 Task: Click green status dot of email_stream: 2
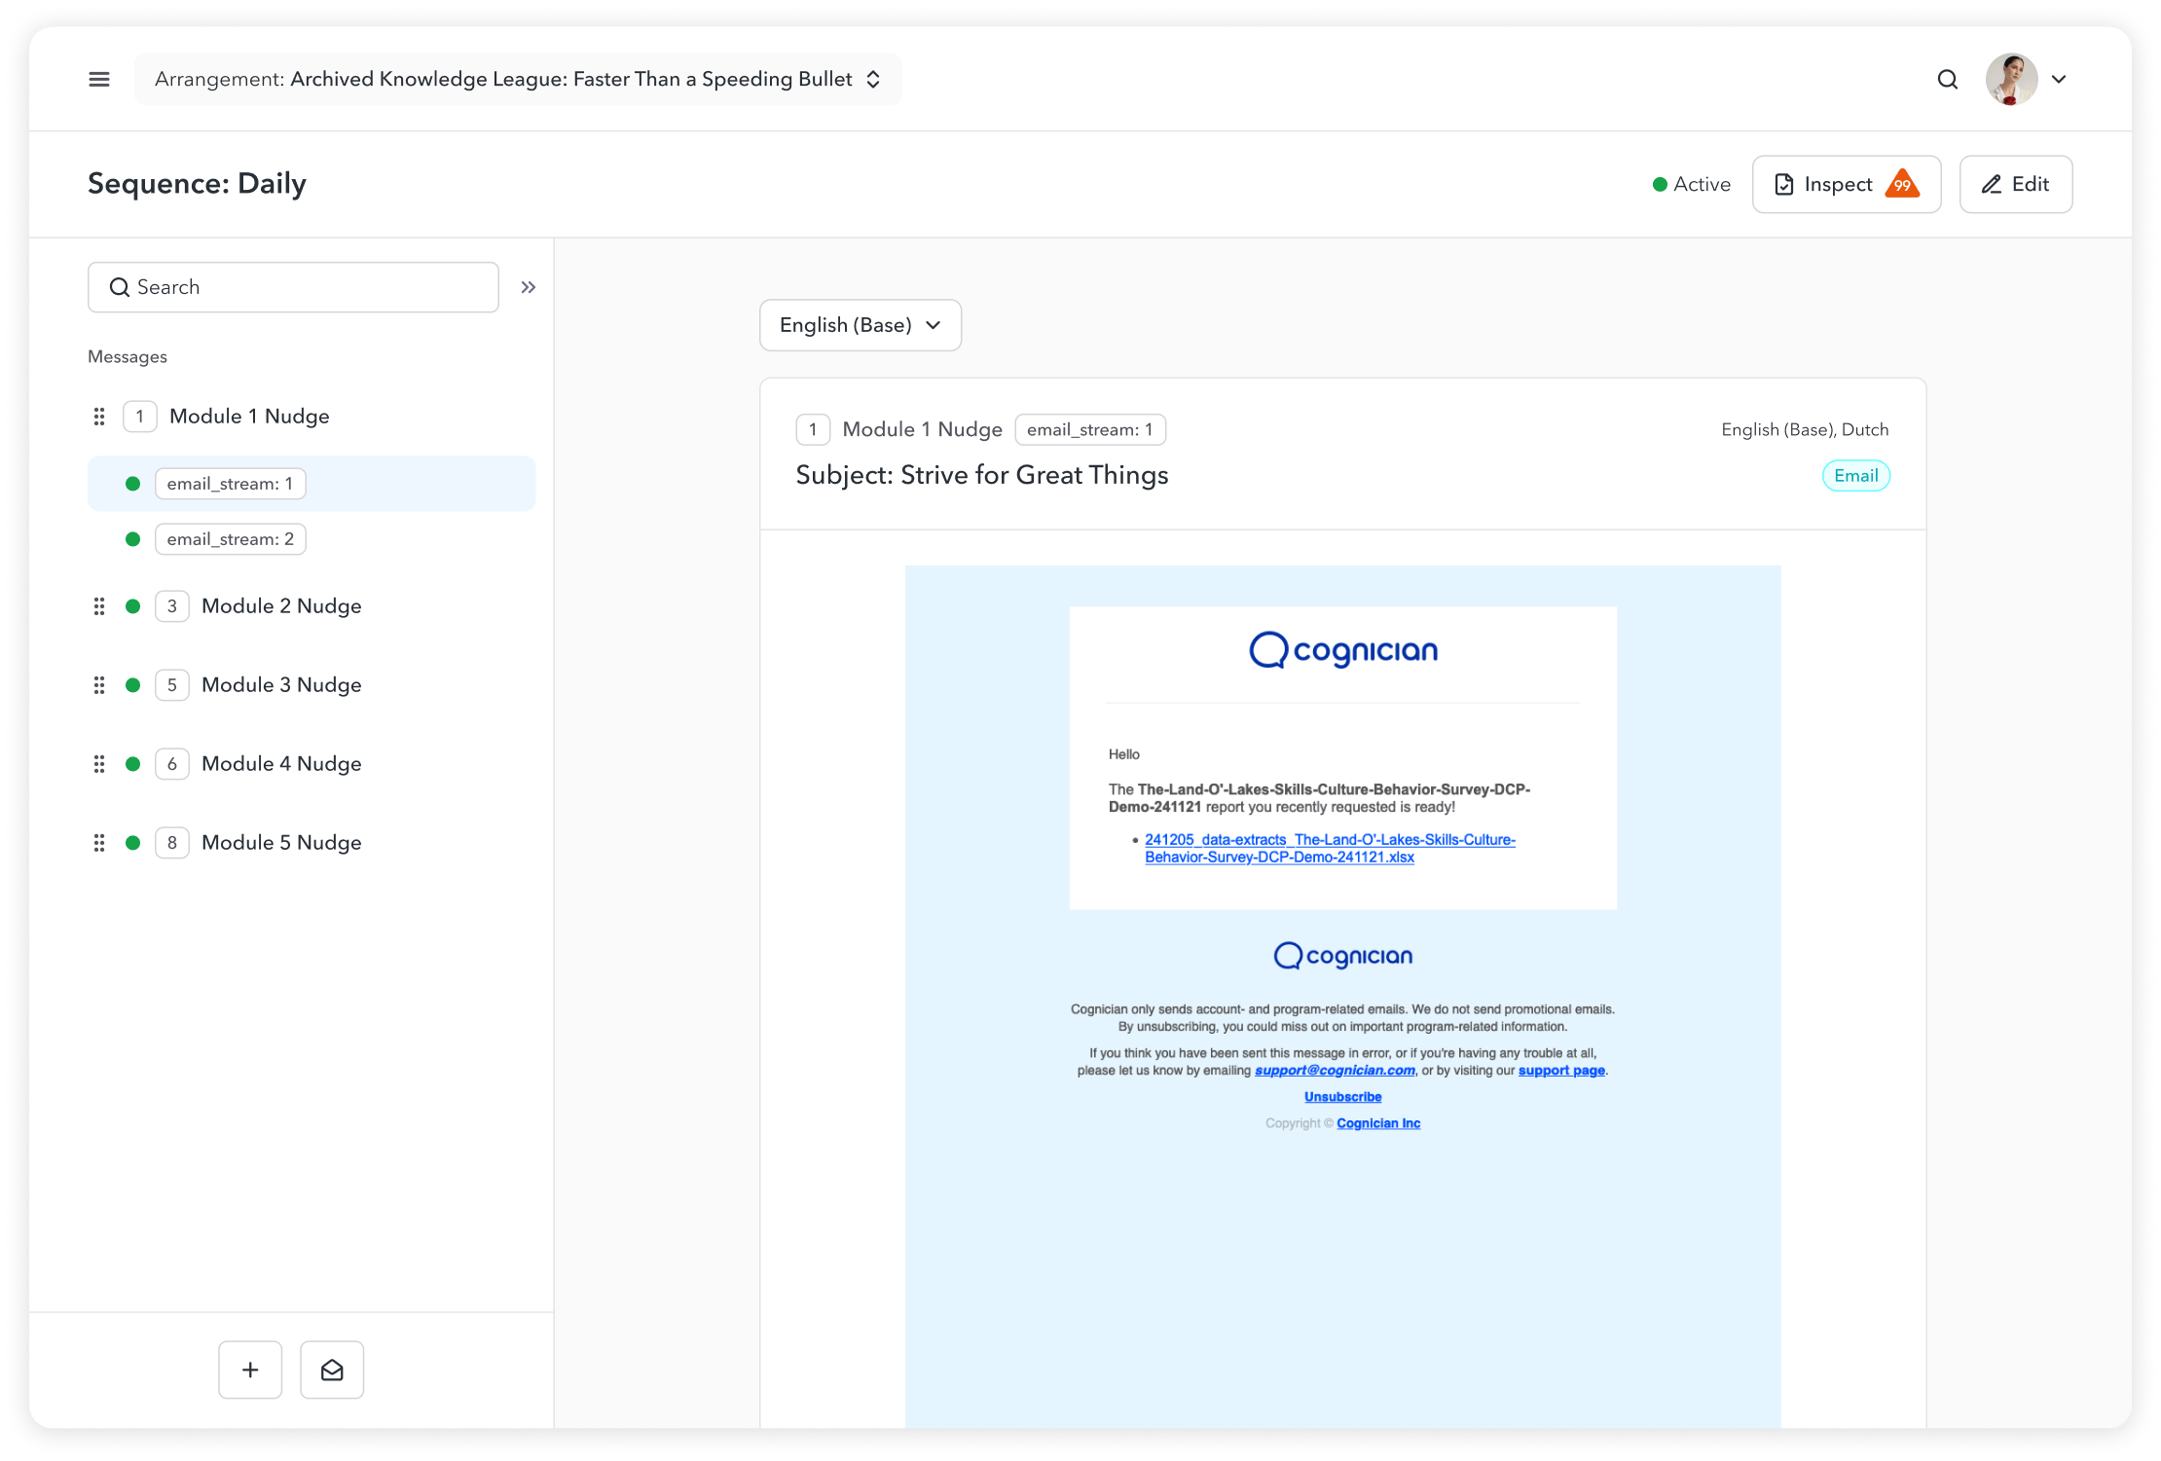tap(133, 539)
